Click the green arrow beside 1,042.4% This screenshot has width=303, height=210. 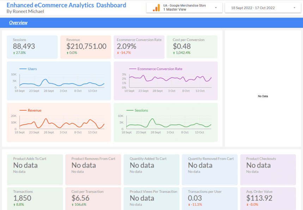click(x=174, y=53)
